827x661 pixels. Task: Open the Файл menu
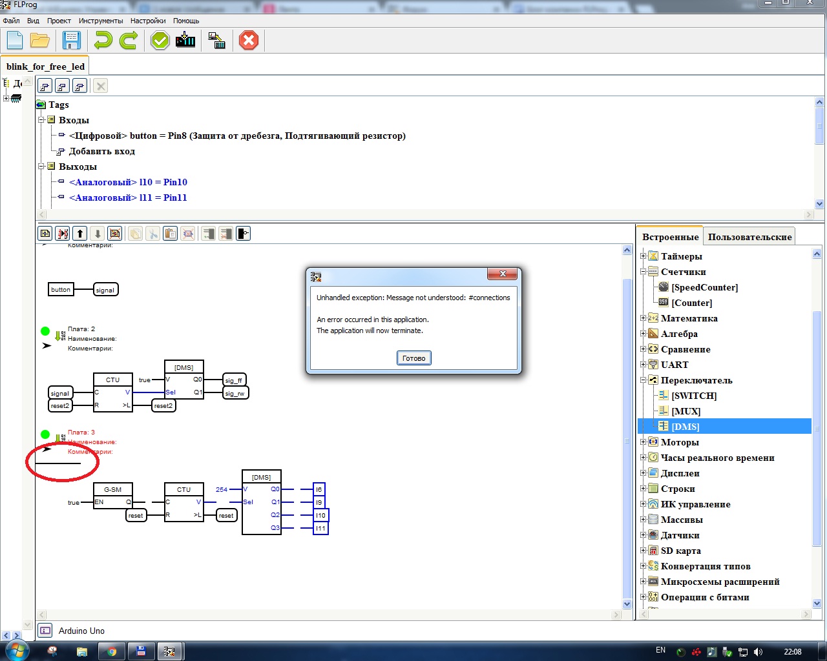point(12,21)
